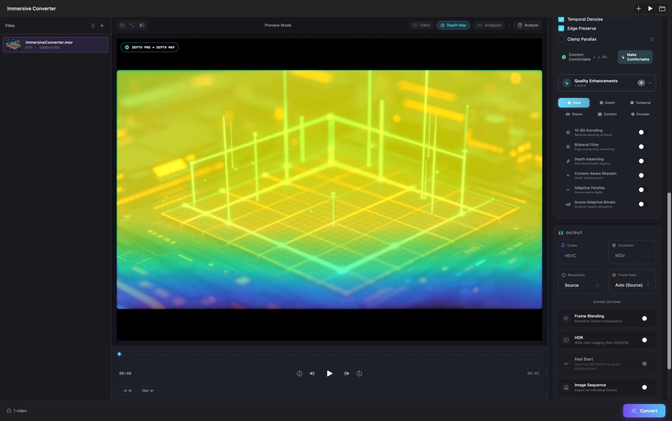The image size is (672, 421).
Task: Select the ImmersiveConverter.mov file thumbnail
Action: (13, 44)
